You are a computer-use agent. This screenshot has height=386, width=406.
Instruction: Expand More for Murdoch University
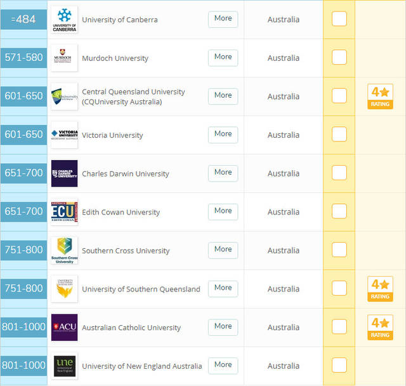click(223, 58)
